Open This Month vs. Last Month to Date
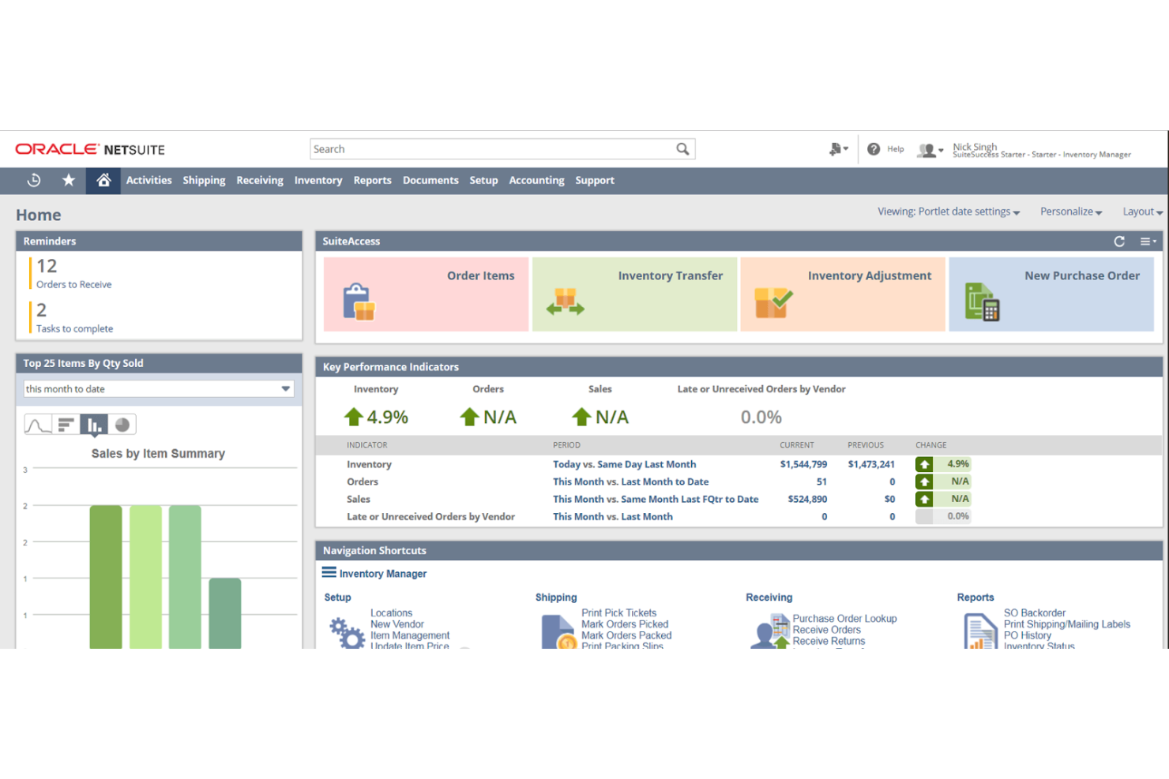The height and width of the screenshot is (779, 1169). (x=630, y=481)
